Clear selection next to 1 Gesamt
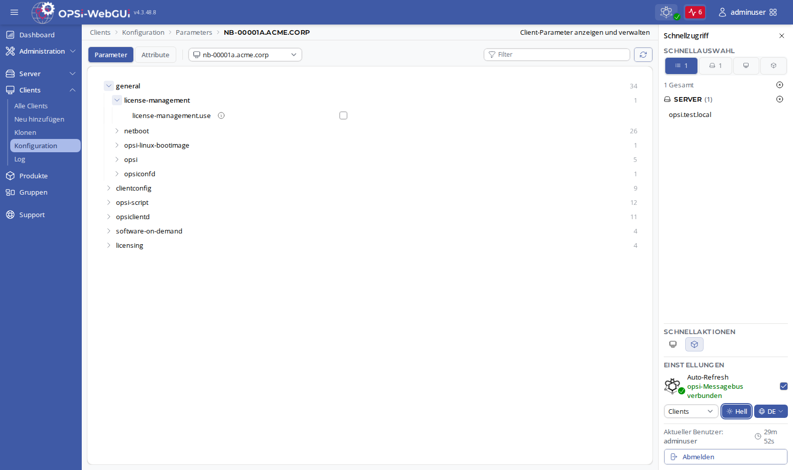The width and height of the screenshot is (793, 470). (780, 85)
